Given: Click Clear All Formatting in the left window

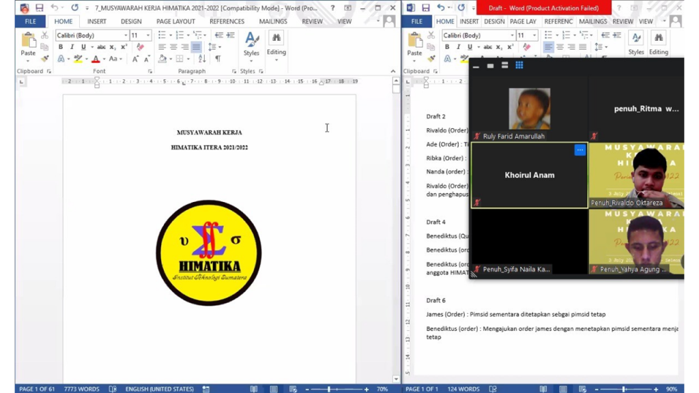Looking at the screenshot, I should [x=141, y=47].
